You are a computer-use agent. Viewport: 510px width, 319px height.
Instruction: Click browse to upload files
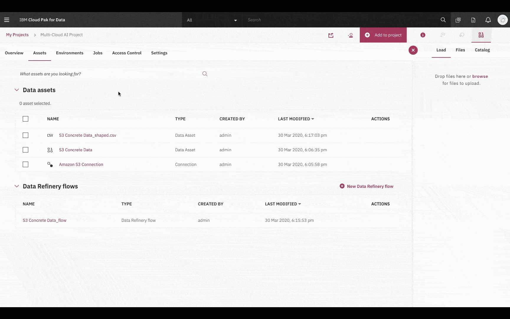(x=480, y=76)
